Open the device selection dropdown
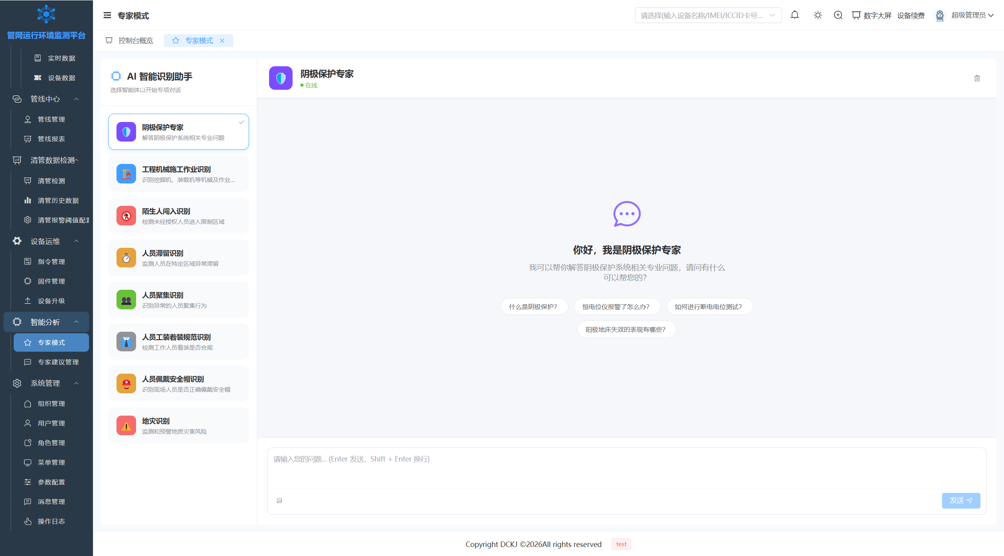Viewport: 1004px width, 556px height. [708, 15]
